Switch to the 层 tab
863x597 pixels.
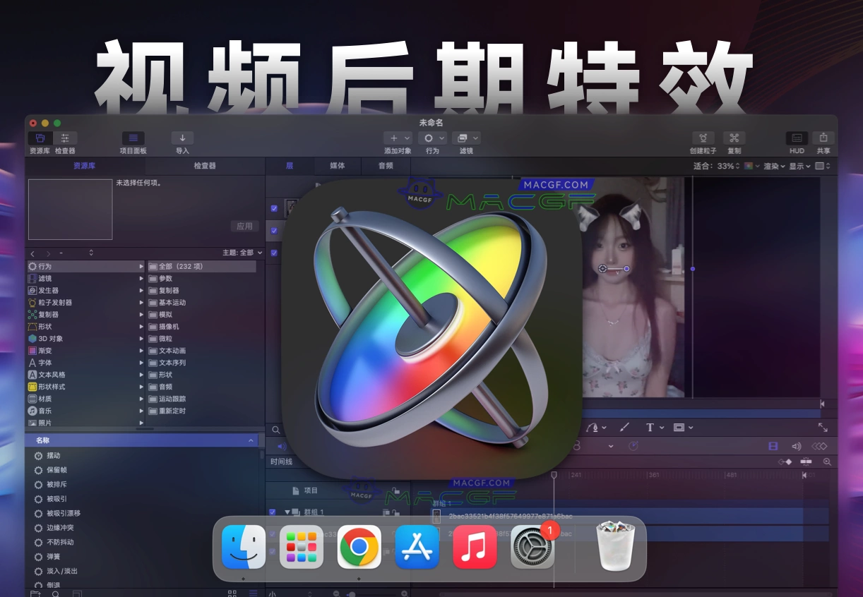click(289, 166)
